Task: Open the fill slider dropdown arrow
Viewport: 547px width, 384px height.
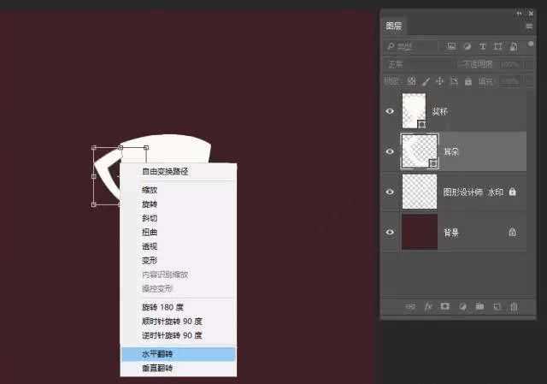Action: click(529, 81)
